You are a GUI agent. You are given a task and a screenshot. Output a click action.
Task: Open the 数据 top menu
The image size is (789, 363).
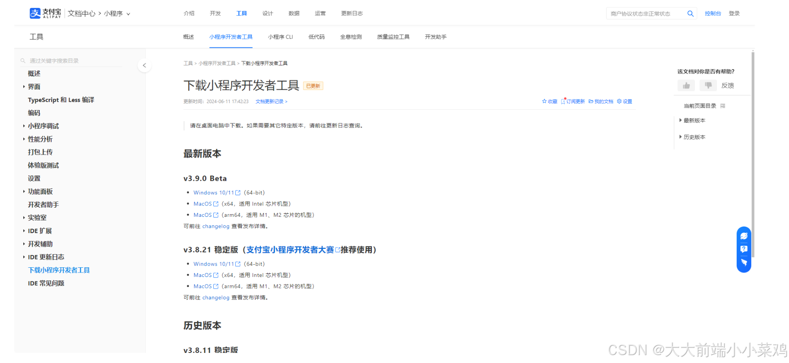coord(294,14)
